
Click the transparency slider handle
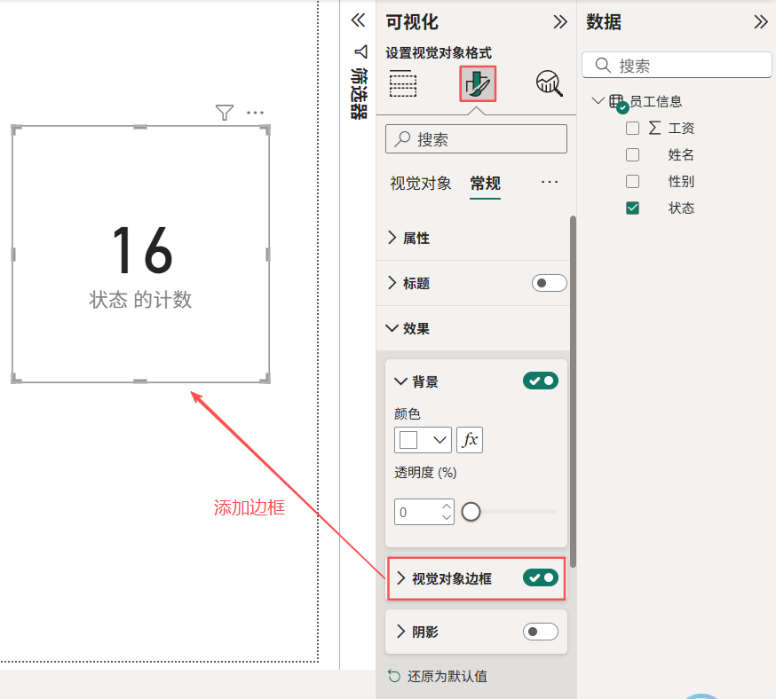coord(471,512)
